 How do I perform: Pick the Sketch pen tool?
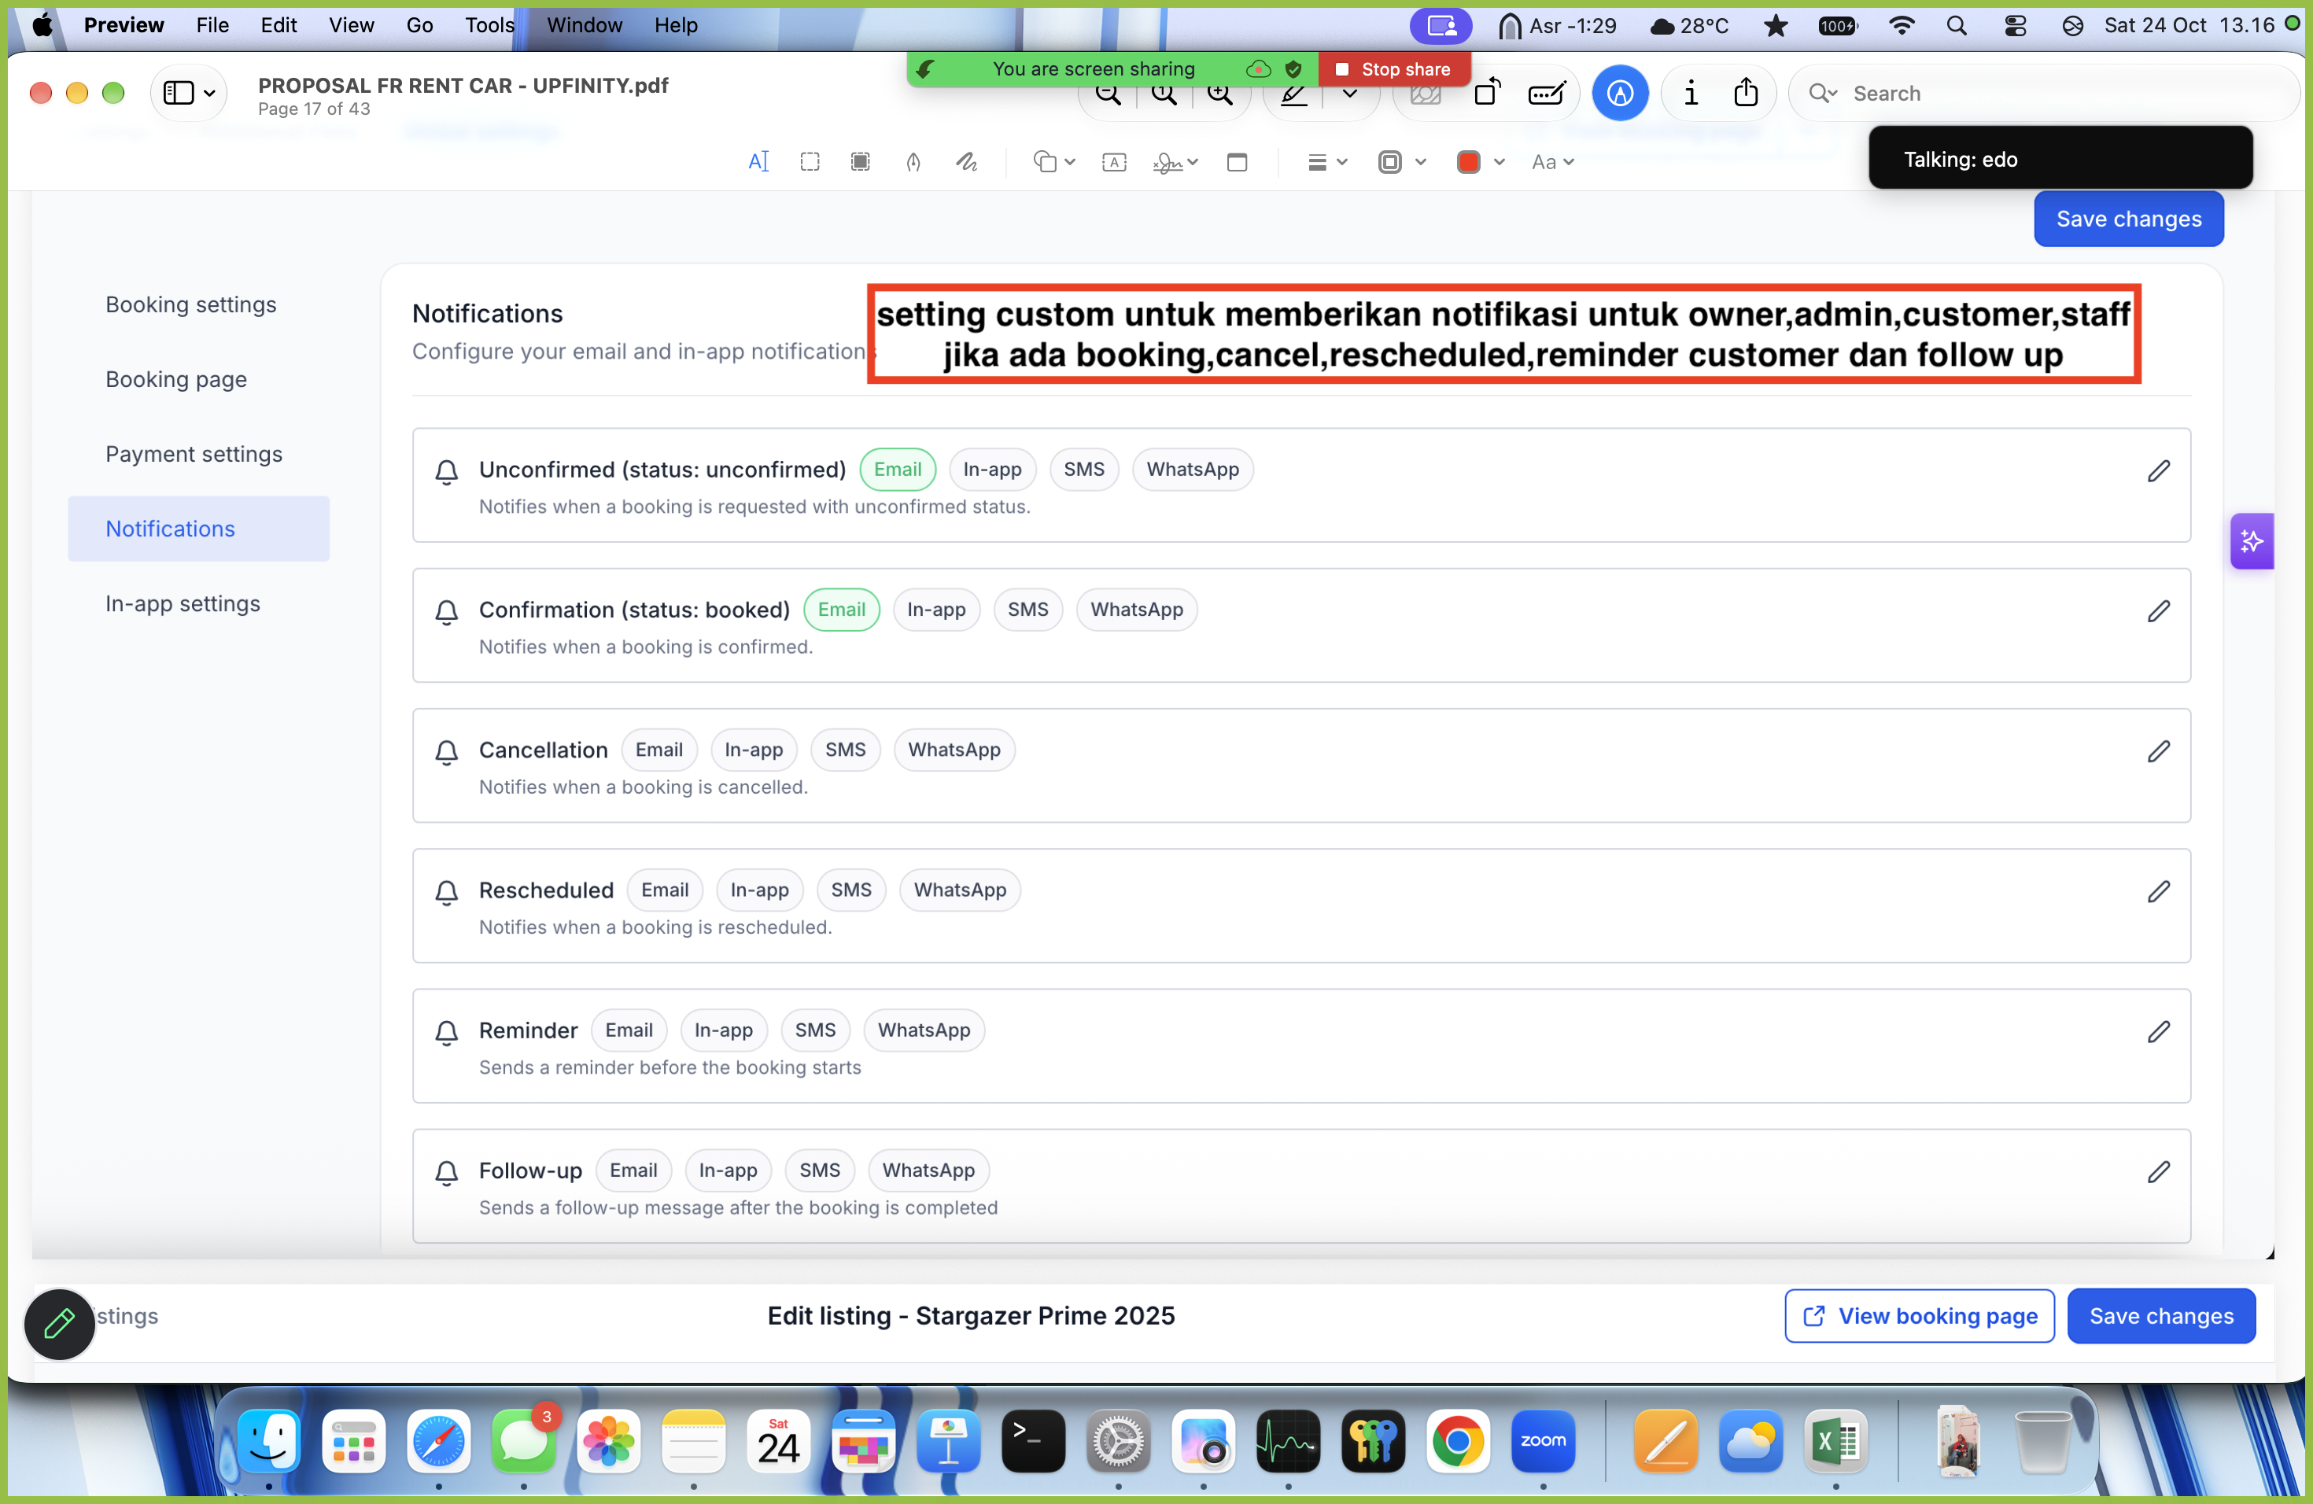913,162
